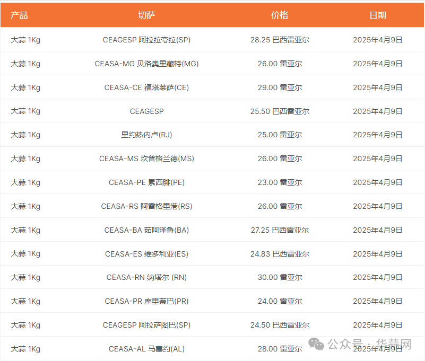The image size is (425, 361).
Task: Click the 价格 column header
Action: pos(280,15)
